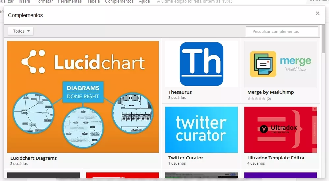Open the Ajuda menu
The height and width of the screenshot is (181, 329).
click(144, 1)
